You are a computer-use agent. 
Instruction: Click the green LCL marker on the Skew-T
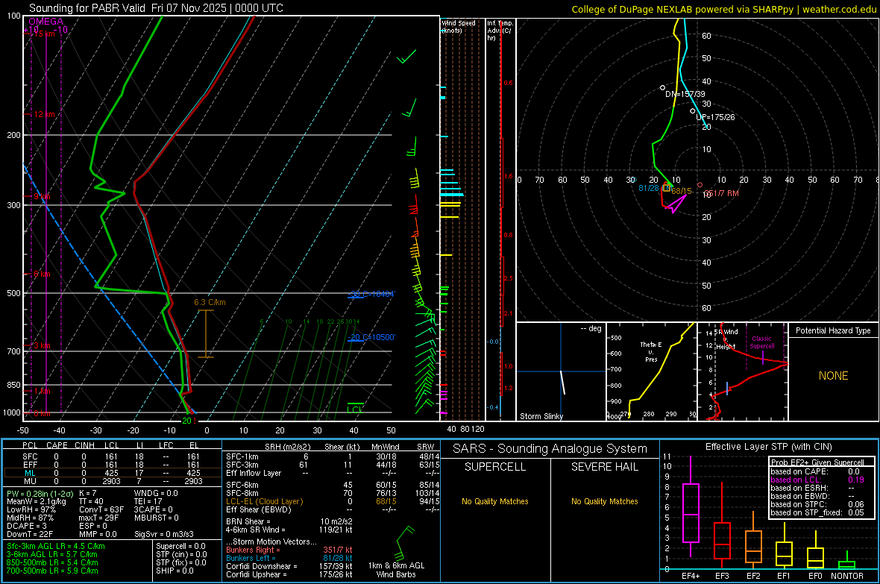pyautogui.click(x=355, y=408)
